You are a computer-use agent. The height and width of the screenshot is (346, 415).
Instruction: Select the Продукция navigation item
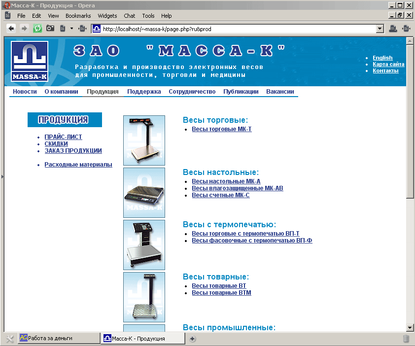coord(103,92)
